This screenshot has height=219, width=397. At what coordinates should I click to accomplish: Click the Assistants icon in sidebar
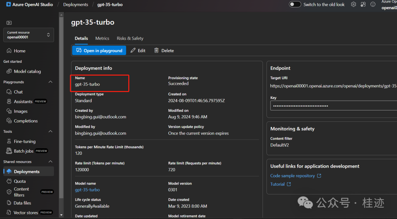9,101
